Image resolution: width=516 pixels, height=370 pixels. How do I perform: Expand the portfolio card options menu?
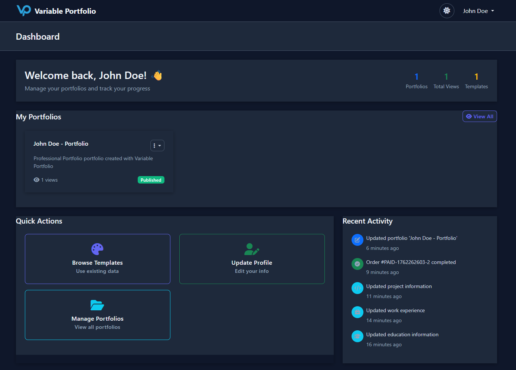157,146
